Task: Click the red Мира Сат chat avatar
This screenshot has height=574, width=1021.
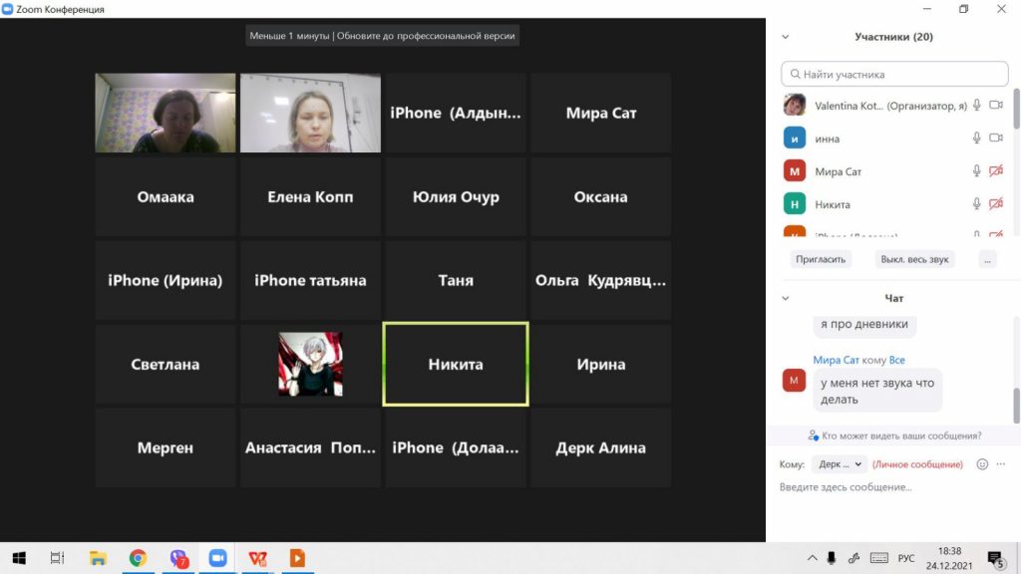Action: tap(795, 381)
